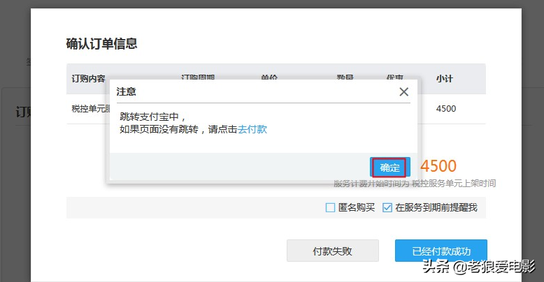The width and height of the screenshot is (544, 282).
Task: Enable the 匿名购买 checkbox
Action: pyautogui.click(x=330, y=207)
